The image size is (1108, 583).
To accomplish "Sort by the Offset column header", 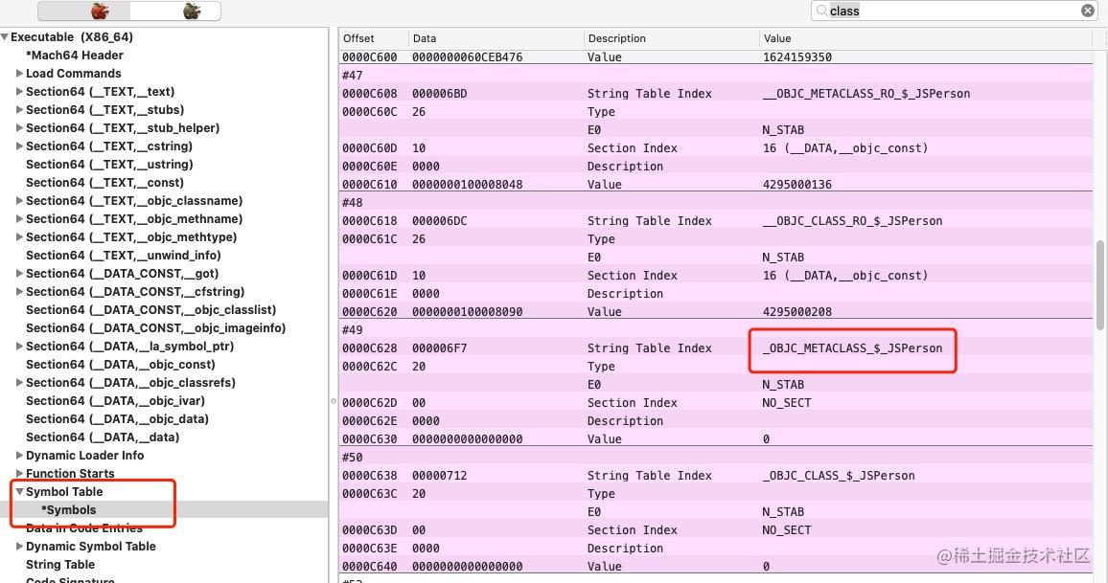I will coord(373,38).
